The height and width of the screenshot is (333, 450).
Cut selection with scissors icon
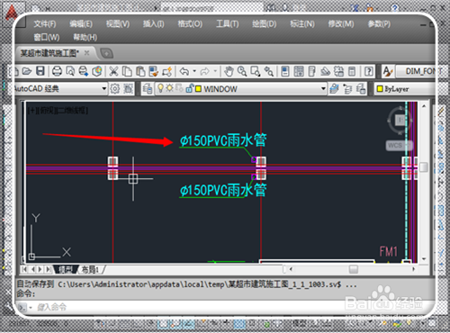(113, 71)
